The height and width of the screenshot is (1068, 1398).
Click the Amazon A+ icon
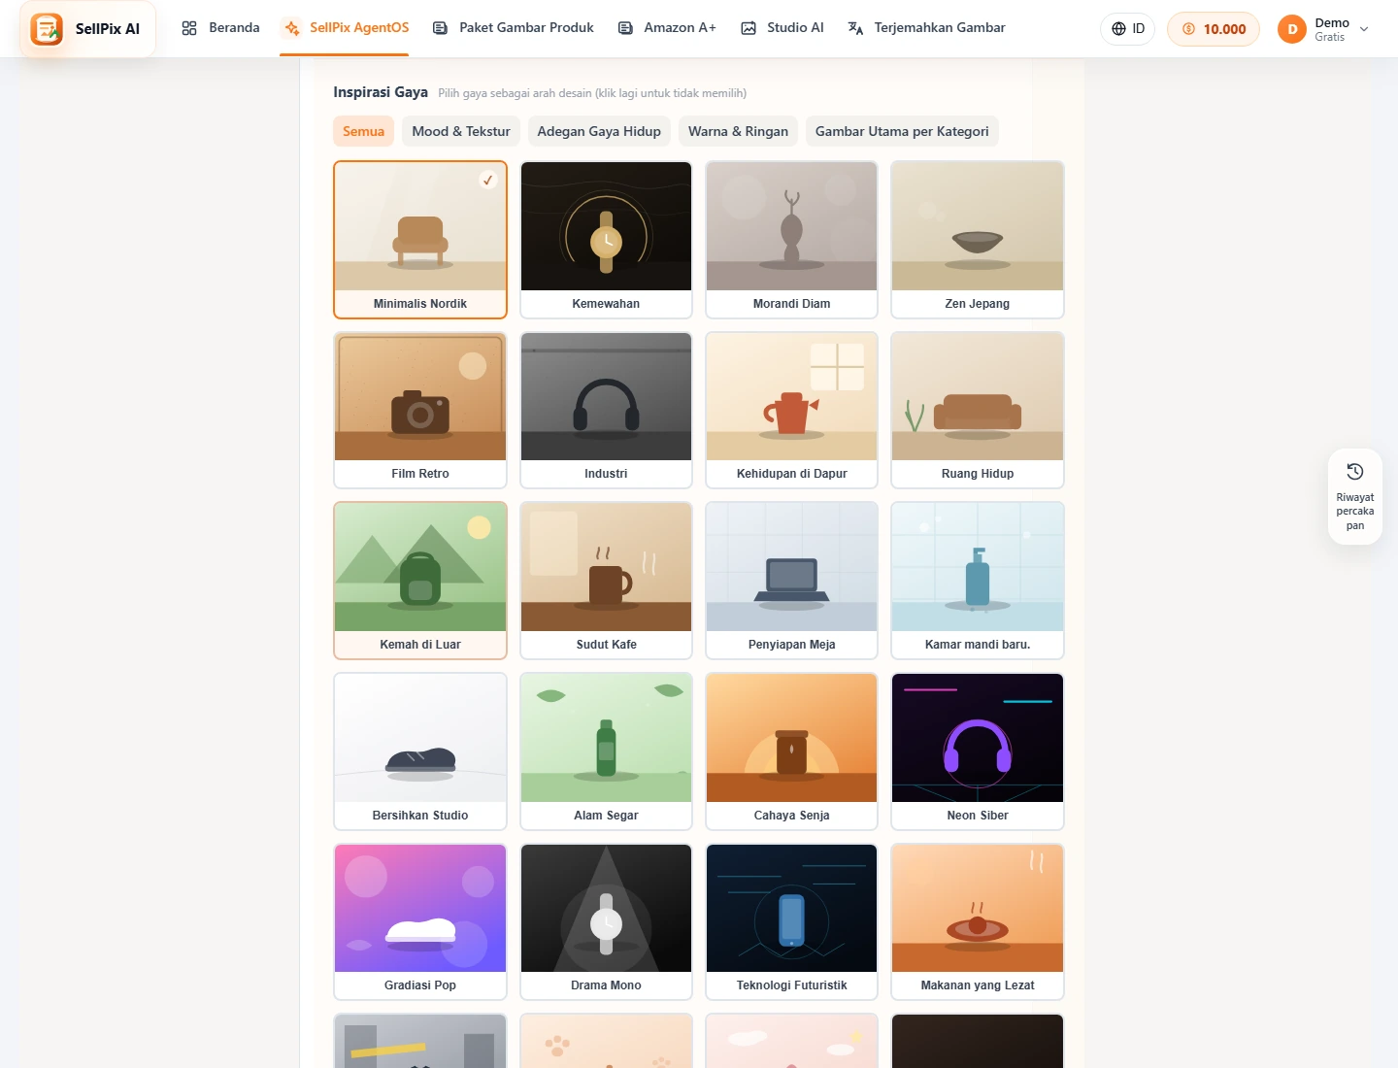pyautogui.click(x=625, y=28)
